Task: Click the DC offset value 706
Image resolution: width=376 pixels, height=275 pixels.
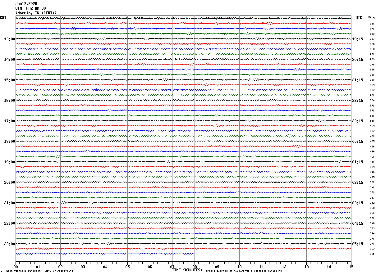Action: point(372,65)
